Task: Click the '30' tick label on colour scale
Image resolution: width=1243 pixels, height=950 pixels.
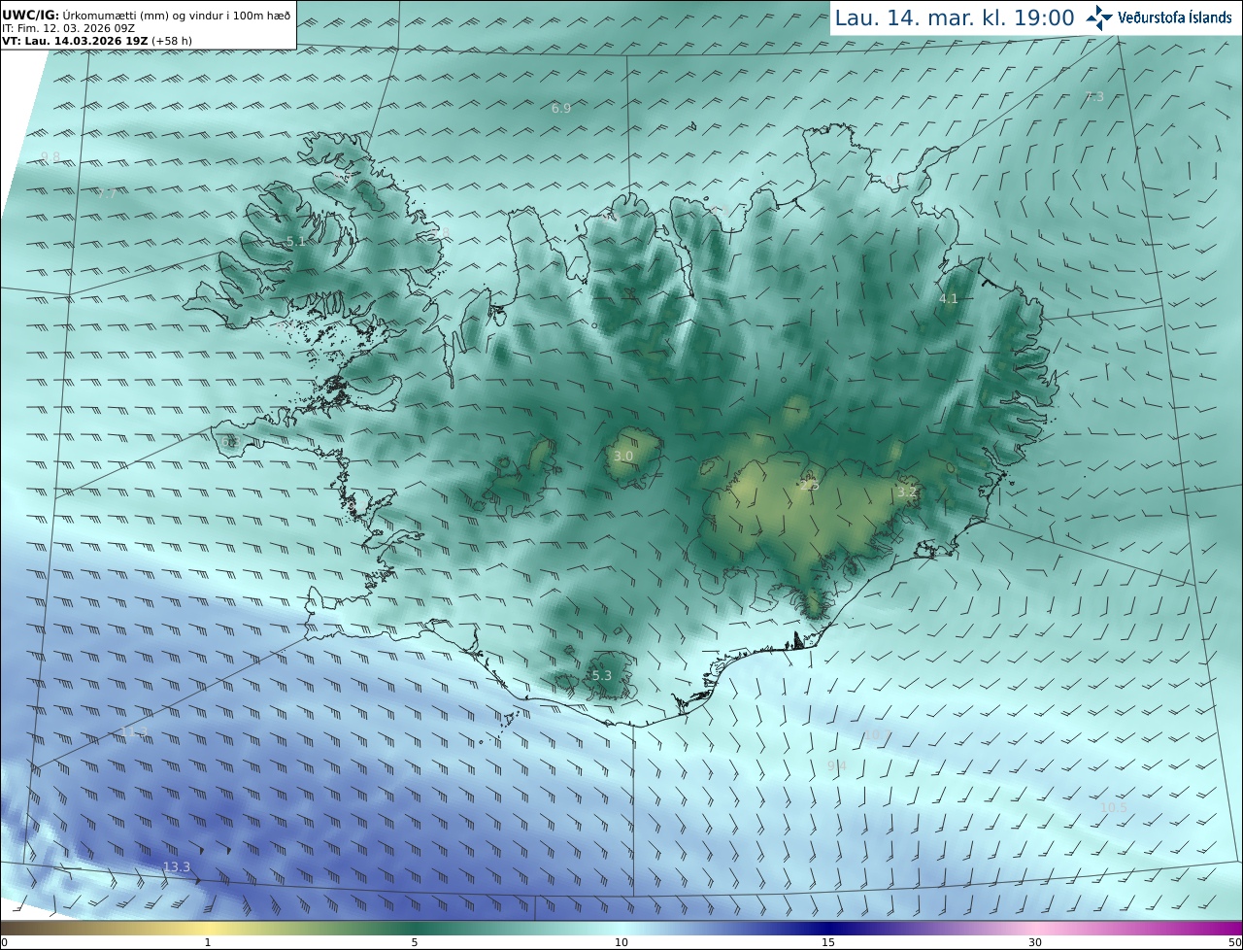Action: click(1035, 942)
